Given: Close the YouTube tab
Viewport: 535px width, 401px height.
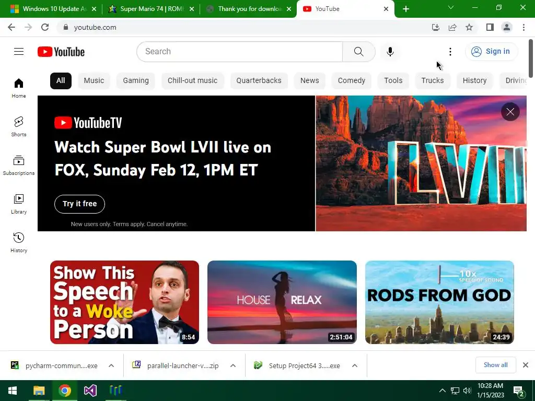Looking at the screenshot, I should tap(386, 9).
